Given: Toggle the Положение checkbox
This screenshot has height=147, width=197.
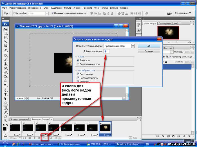Looking at the screenshot, I should pyautogui.click(x=78, y=74).
